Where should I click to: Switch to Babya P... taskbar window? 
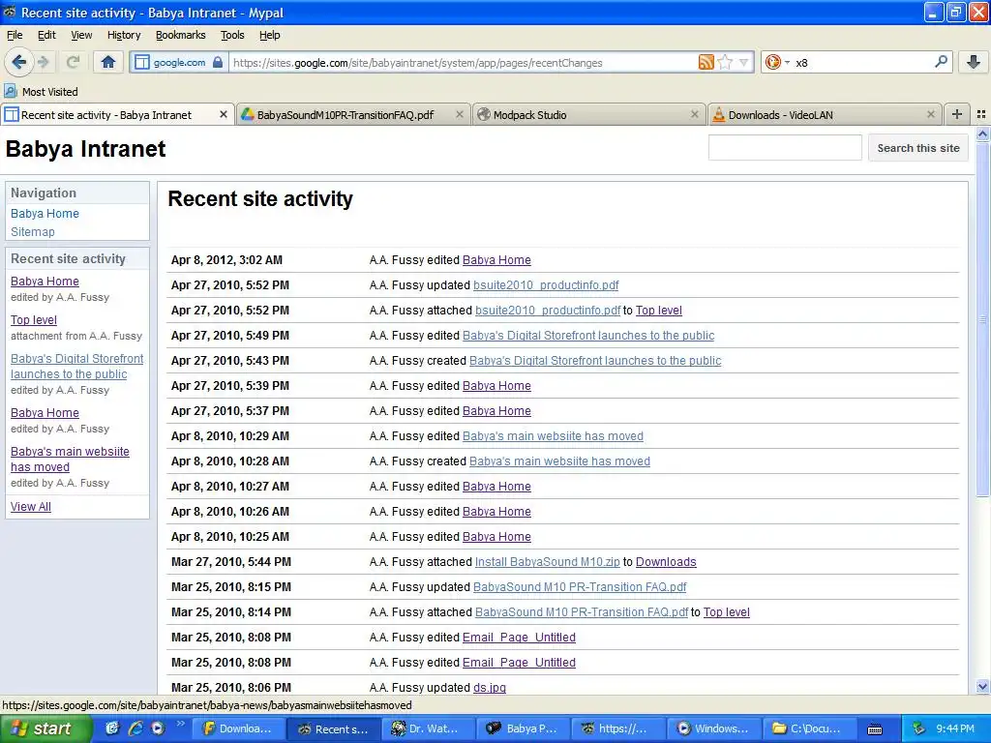(x=523, y=728)
